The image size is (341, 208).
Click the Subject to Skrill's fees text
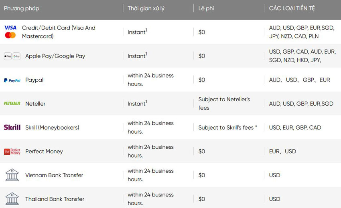227,128
